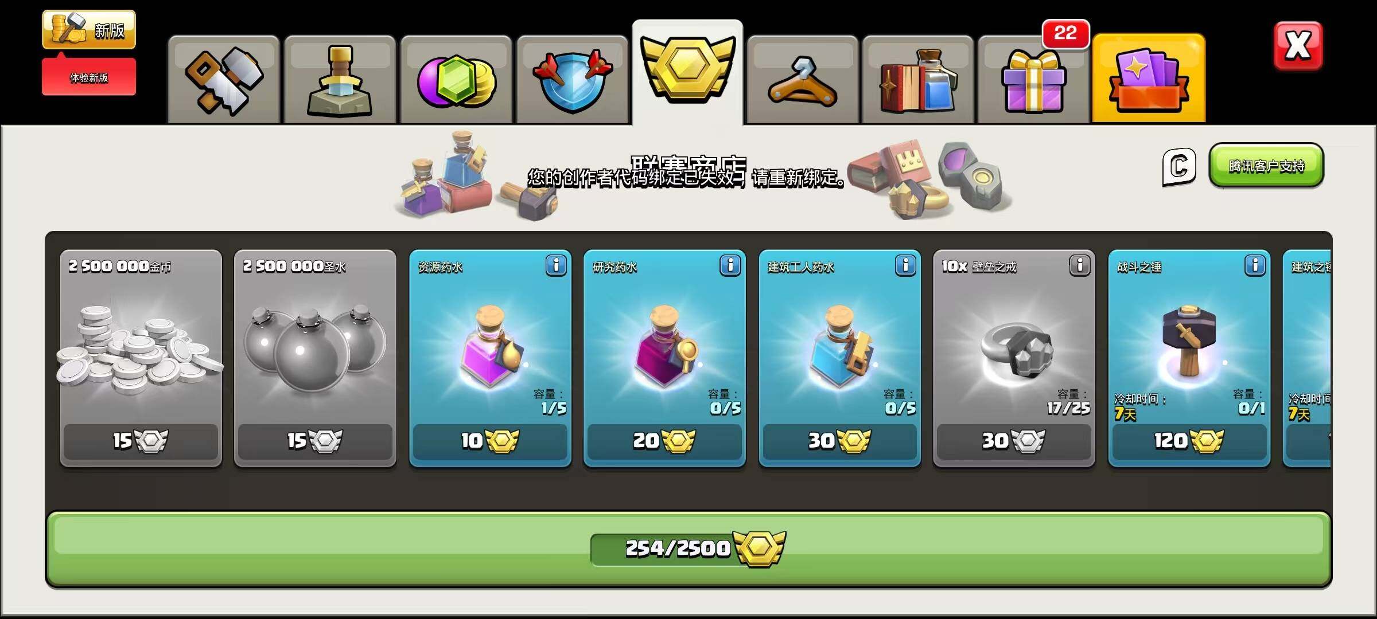Open the gift box tab with 22 badge
1377x619 pixels.
1033,80
